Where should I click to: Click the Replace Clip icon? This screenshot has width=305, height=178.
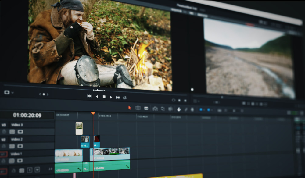[x=170, y=109]
